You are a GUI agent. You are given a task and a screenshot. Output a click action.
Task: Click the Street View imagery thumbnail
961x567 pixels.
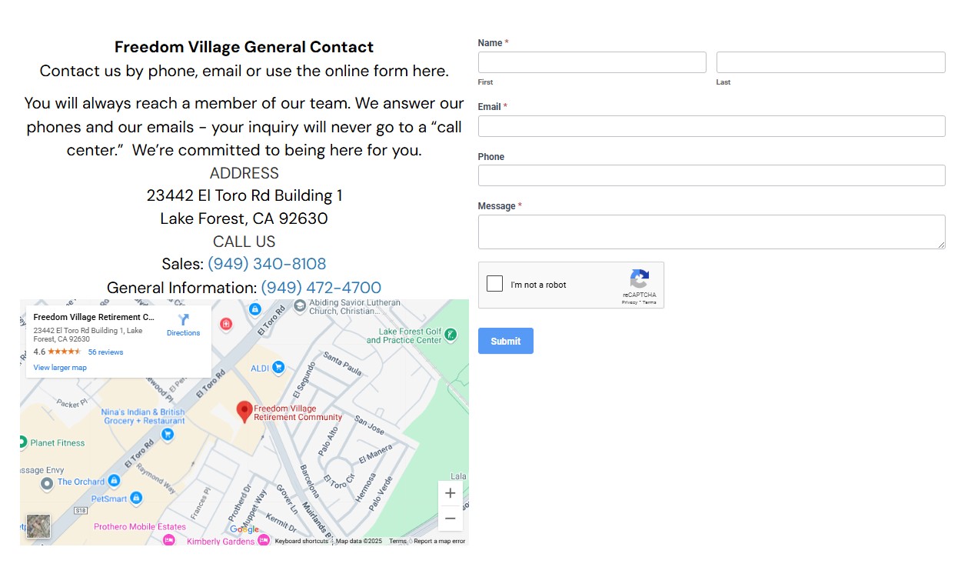[38, 526]
